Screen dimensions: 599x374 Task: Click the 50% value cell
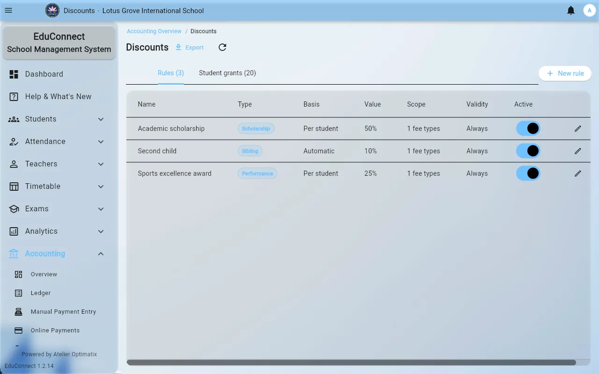click(x=371, y=129)
